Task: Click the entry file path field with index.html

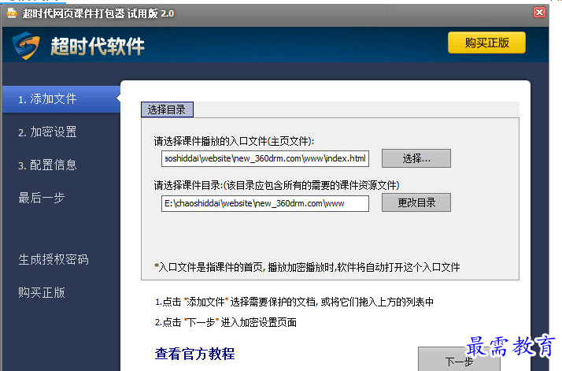Action: tap(265, 158)
